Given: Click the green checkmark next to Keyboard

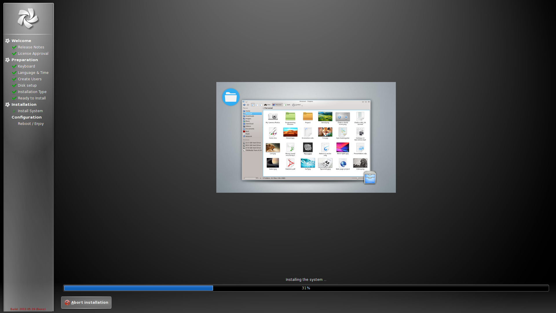Looking at the screenshot, I should point(14,66).
